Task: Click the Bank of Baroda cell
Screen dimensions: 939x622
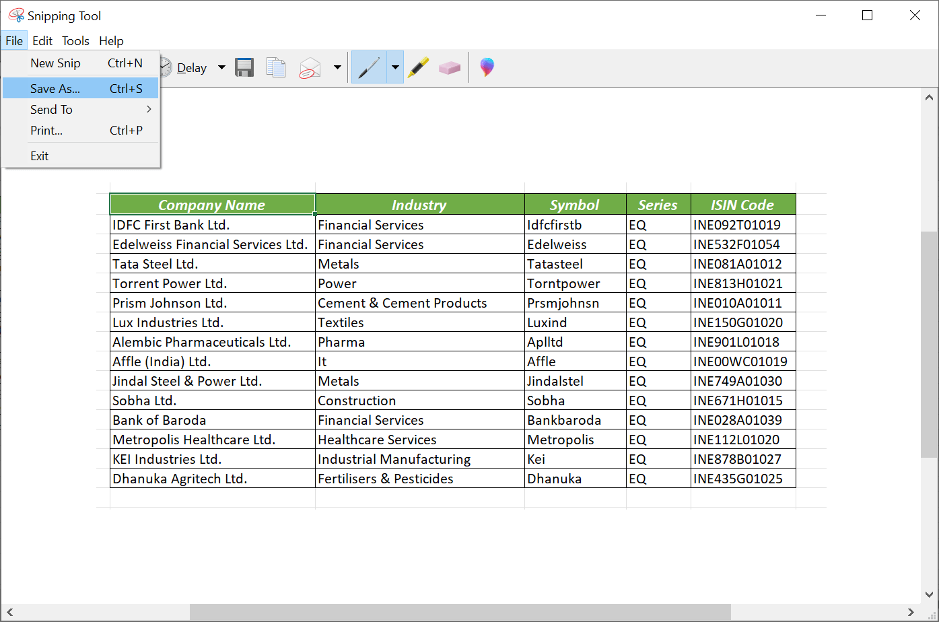Action: (212, 420)
